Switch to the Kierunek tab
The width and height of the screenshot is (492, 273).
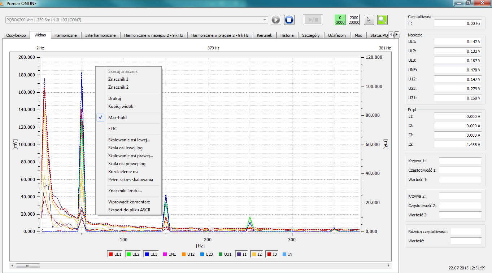(x=265, y=35)
